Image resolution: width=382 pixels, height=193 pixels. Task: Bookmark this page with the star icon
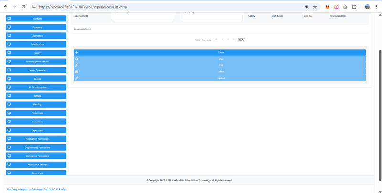[x=315, y=7]
